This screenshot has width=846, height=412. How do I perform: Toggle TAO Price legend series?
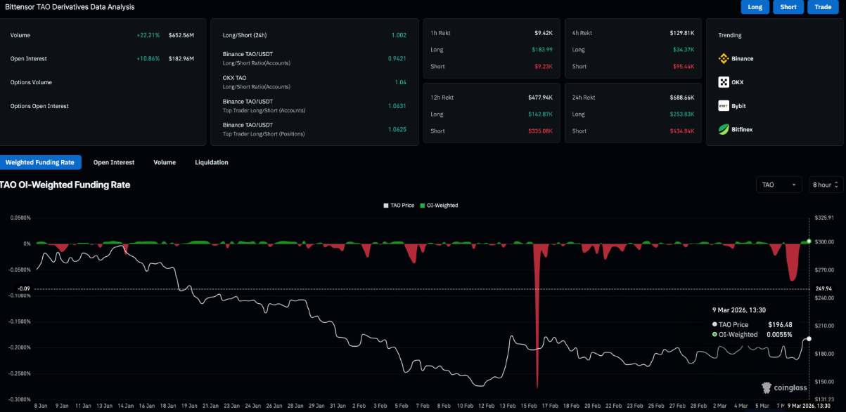[400, 206]
